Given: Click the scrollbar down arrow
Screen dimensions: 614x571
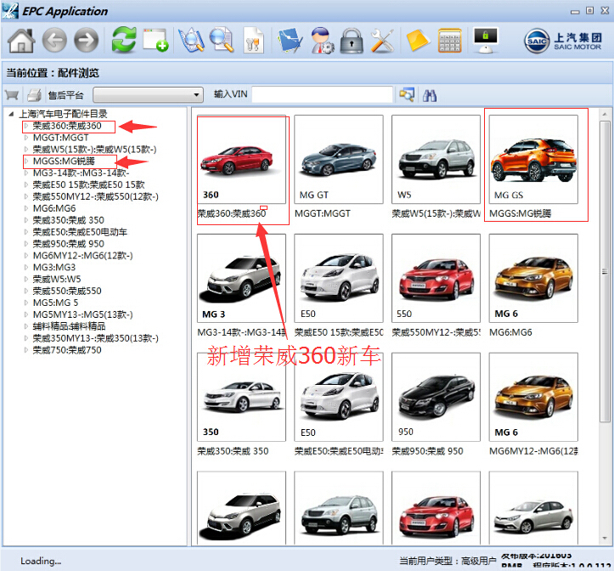Looking at the screenshot, I should point(605,538).
